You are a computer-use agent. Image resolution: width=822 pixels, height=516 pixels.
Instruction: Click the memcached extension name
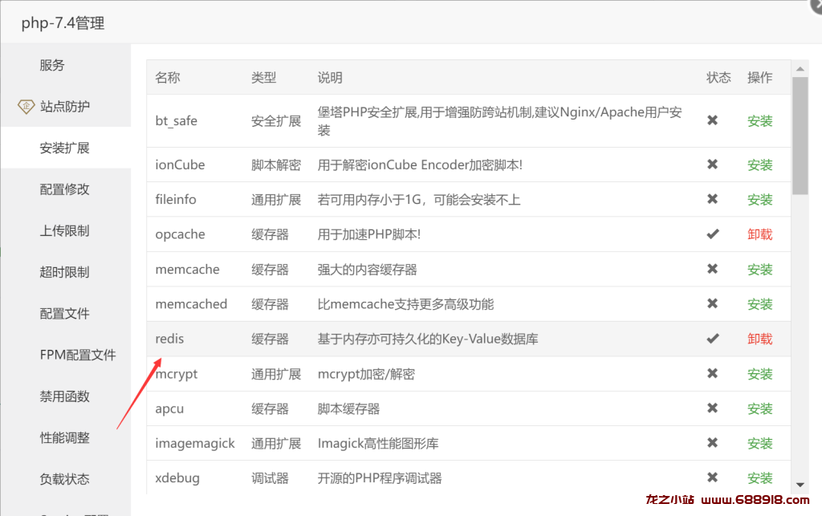(191, 304)
